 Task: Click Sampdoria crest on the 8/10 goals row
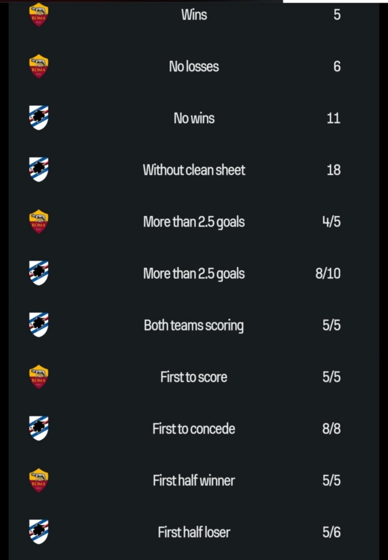point(39,273)
